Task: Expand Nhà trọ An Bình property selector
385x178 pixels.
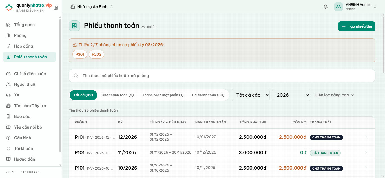Action: (92, 7)
